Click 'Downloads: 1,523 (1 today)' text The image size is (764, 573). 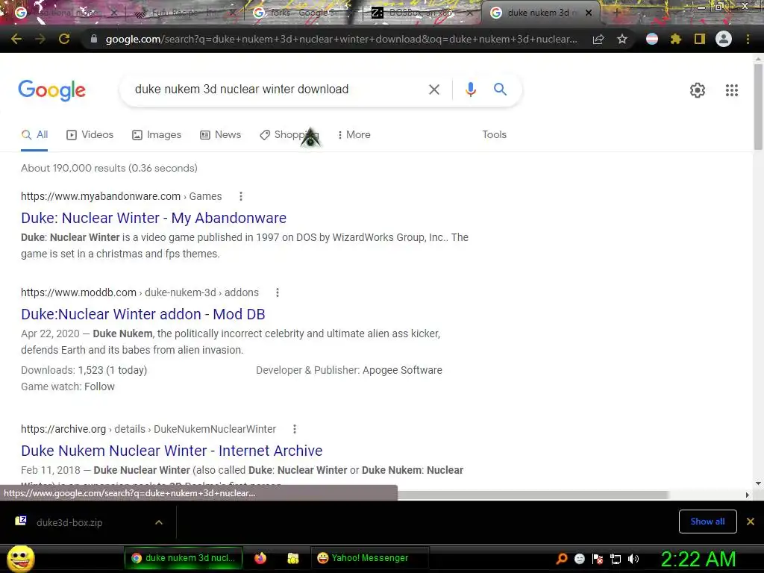[84, 370]
